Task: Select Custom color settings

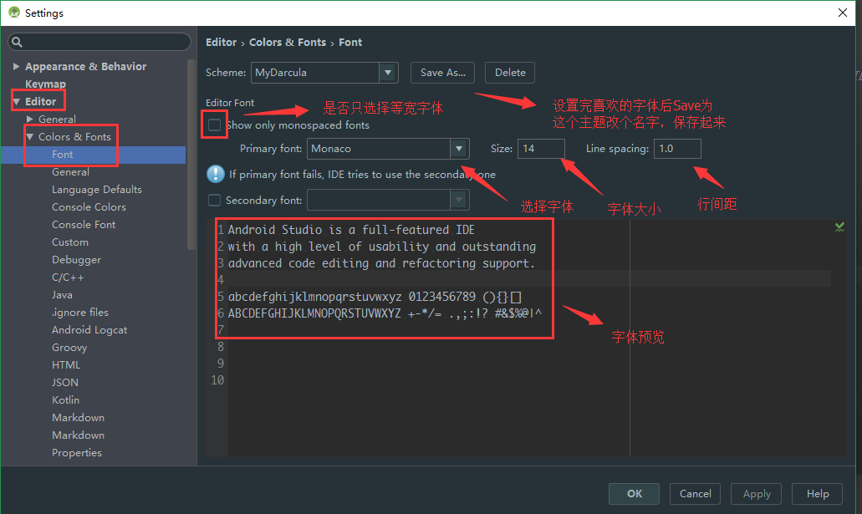Action: pos(70,242)
